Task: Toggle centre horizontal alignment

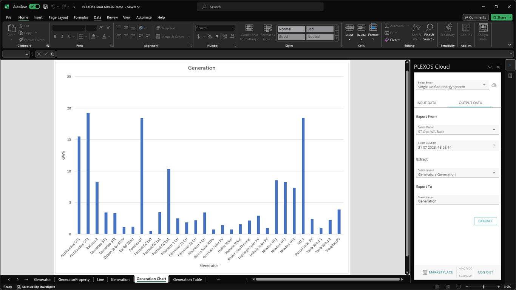Action: coord(126,37)
